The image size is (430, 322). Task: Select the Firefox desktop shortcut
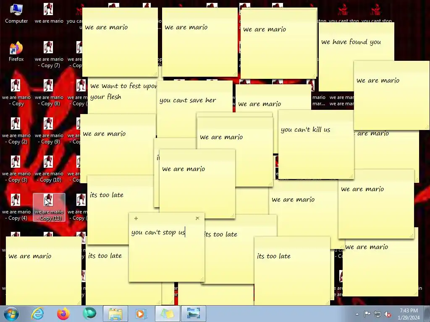pyautogui.click(x=16, y=52)
